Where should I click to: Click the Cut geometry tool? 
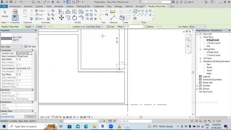39,15
